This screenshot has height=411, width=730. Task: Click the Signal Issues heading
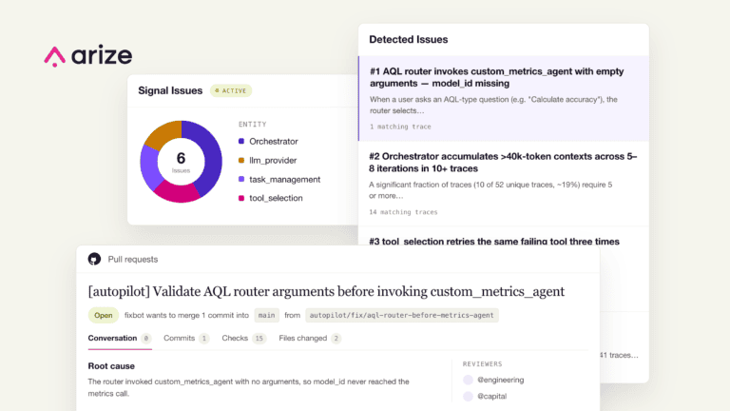[170, 91]
